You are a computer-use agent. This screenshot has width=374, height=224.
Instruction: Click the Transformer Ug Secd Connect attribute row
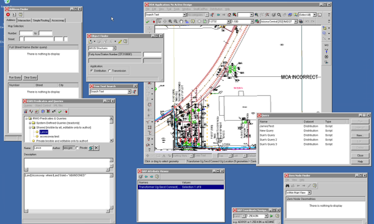click(181, 187)
